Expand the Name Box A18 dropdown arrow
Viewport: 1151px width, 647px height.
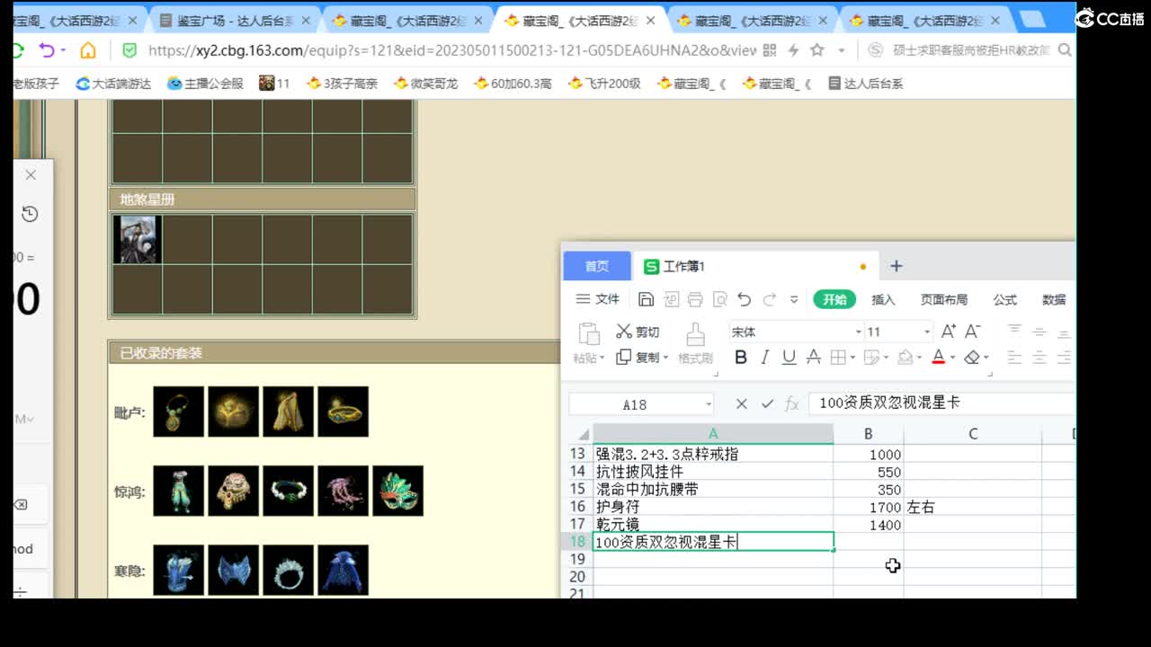tap(709, 404)
